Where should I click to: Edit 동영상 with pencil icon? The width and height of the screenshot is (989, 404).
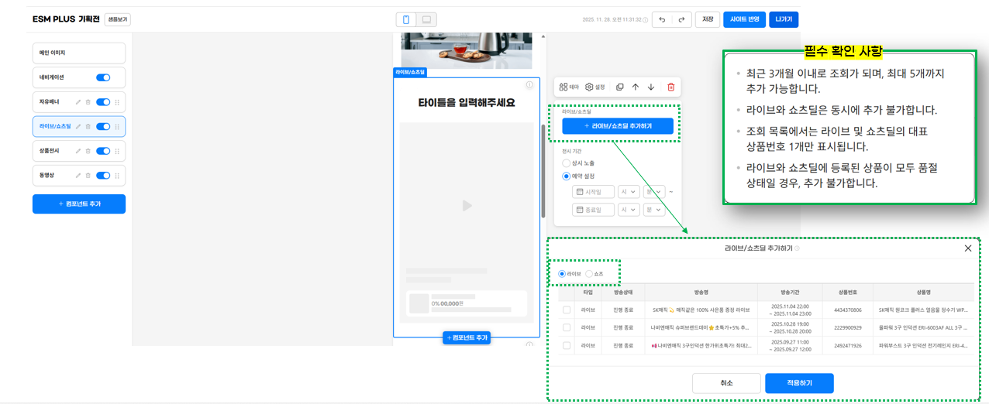[78, 176]
